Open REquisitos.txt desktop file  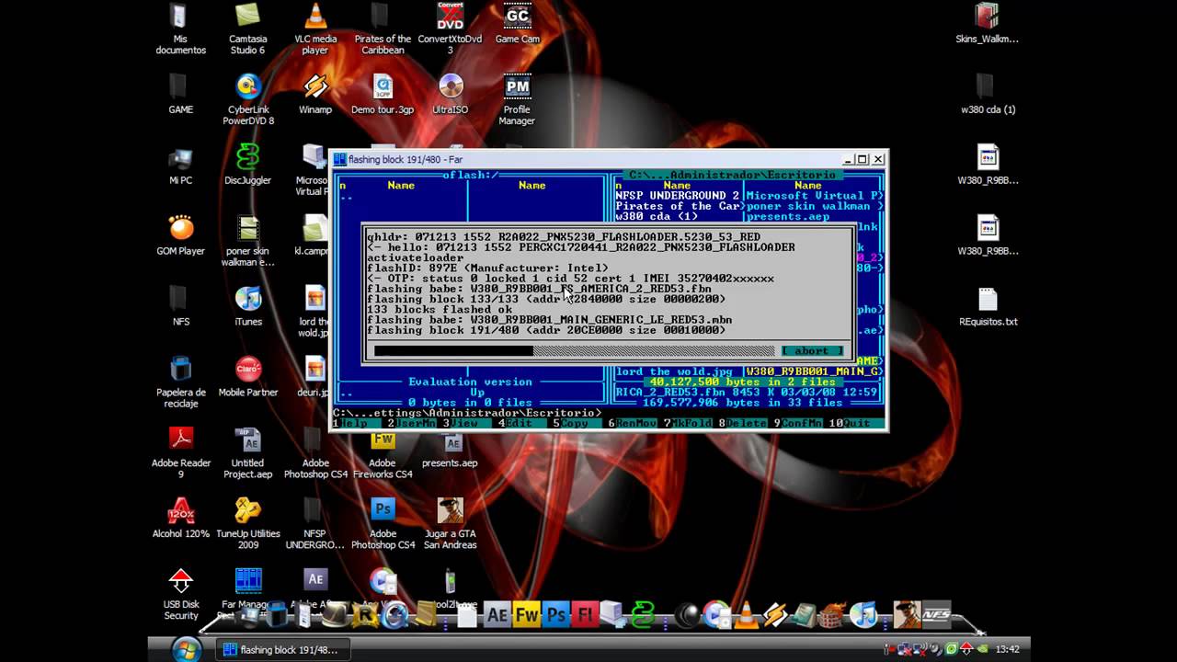[988, 306]
